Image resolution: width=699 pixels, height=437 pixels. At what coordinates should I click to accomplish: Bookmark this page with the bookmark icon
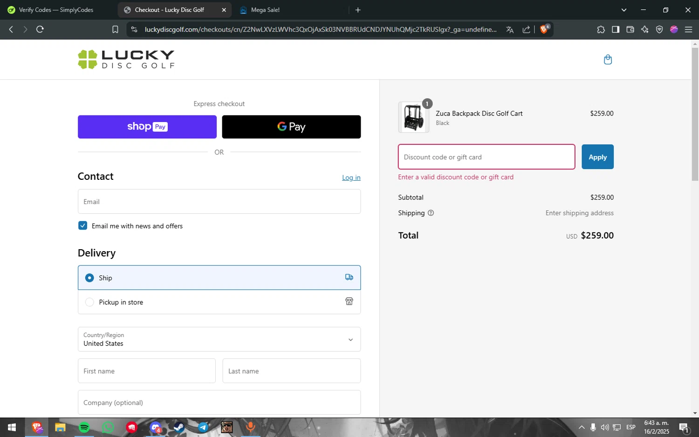click(x=115, y=29)
